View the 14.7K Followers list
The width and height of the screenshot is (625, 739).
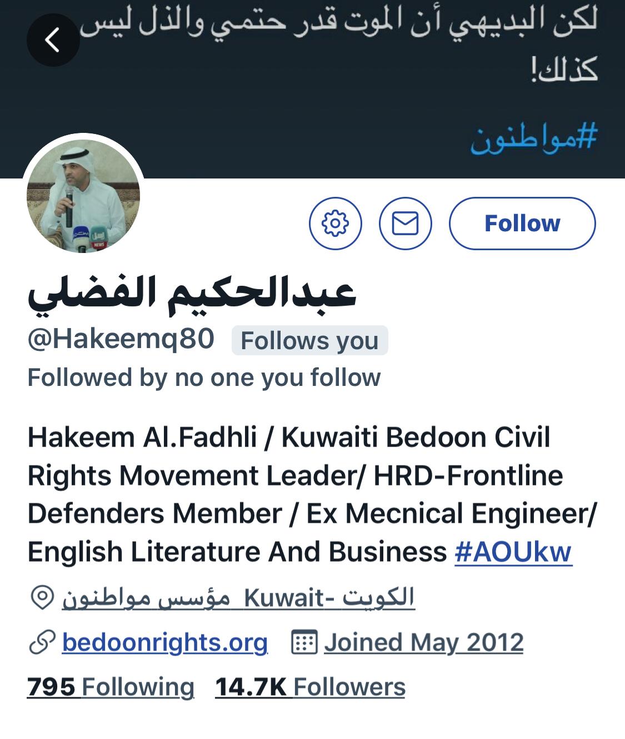click(310, 687)
